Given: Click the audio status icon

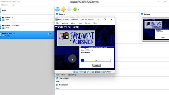Looking at the screenshot, I should click(82, 72).
